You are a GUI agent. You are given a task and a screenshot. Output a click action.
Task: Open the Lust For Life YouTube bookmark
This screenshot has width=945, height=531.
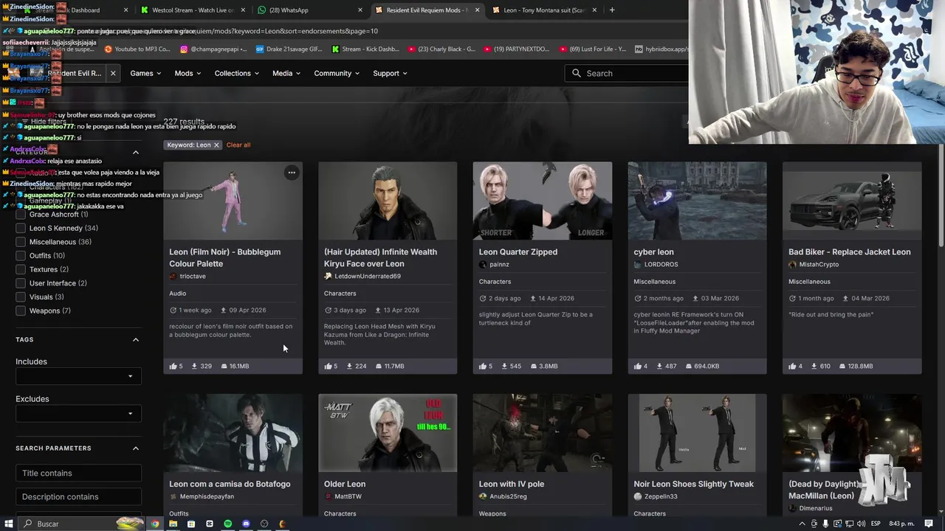tap(593, 49)
